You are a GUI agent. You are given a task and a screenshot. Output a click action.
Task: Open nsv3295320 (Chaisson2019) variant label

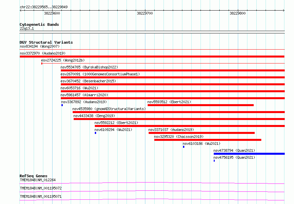click(x=179, y=137)
